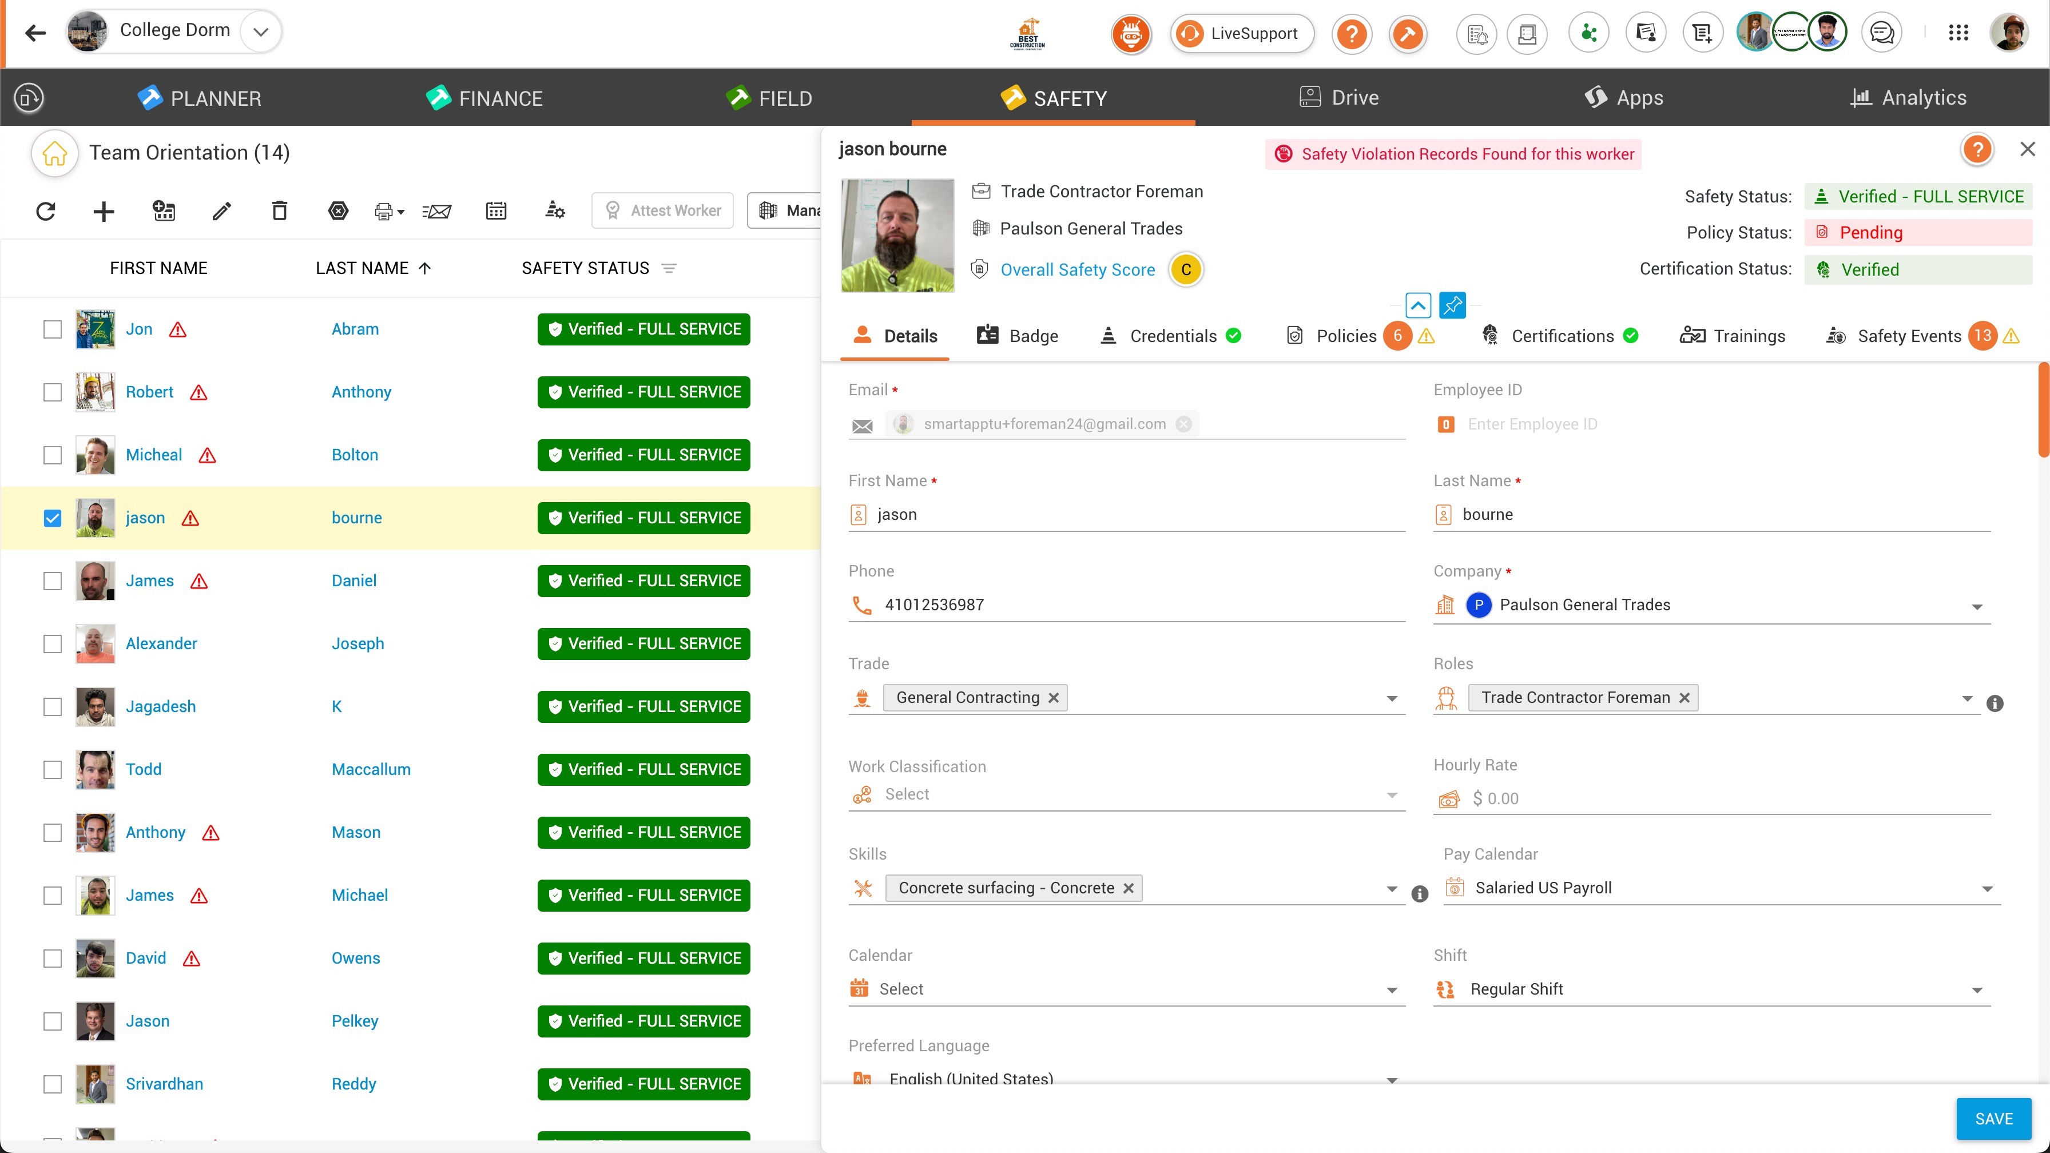2050x1153 pixels.
Task: Open the apps grid launcher icon
Action: [x=1958, y=33]
